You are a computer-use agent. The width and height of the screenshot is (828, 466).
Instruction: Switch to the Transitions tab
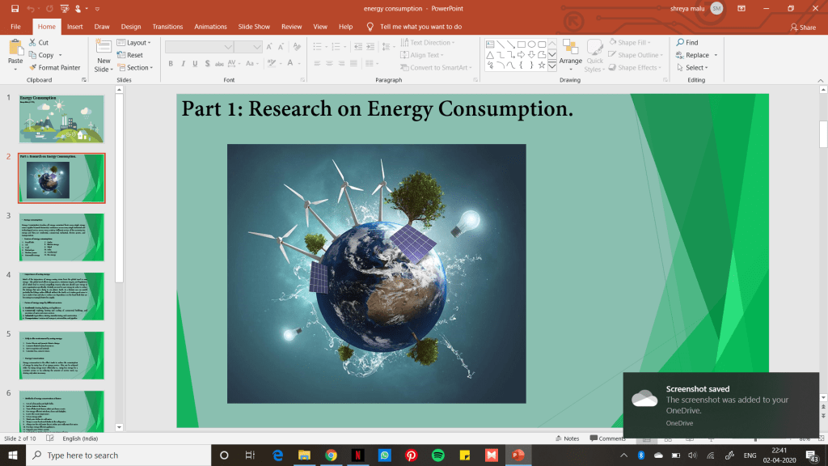coord(167,27)
